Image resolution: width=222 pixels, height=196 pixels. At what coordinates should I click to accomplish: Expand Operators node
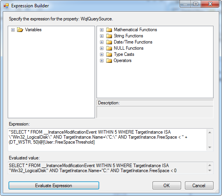[x=102, y=60]
